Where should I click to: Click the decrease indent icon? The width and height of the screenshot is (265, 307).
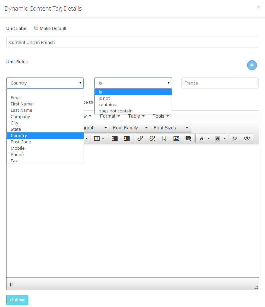(x=115, y=138)
